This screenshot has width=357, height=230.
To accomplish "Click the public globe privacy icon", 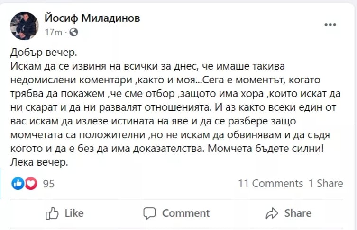I will click(73, 33).
